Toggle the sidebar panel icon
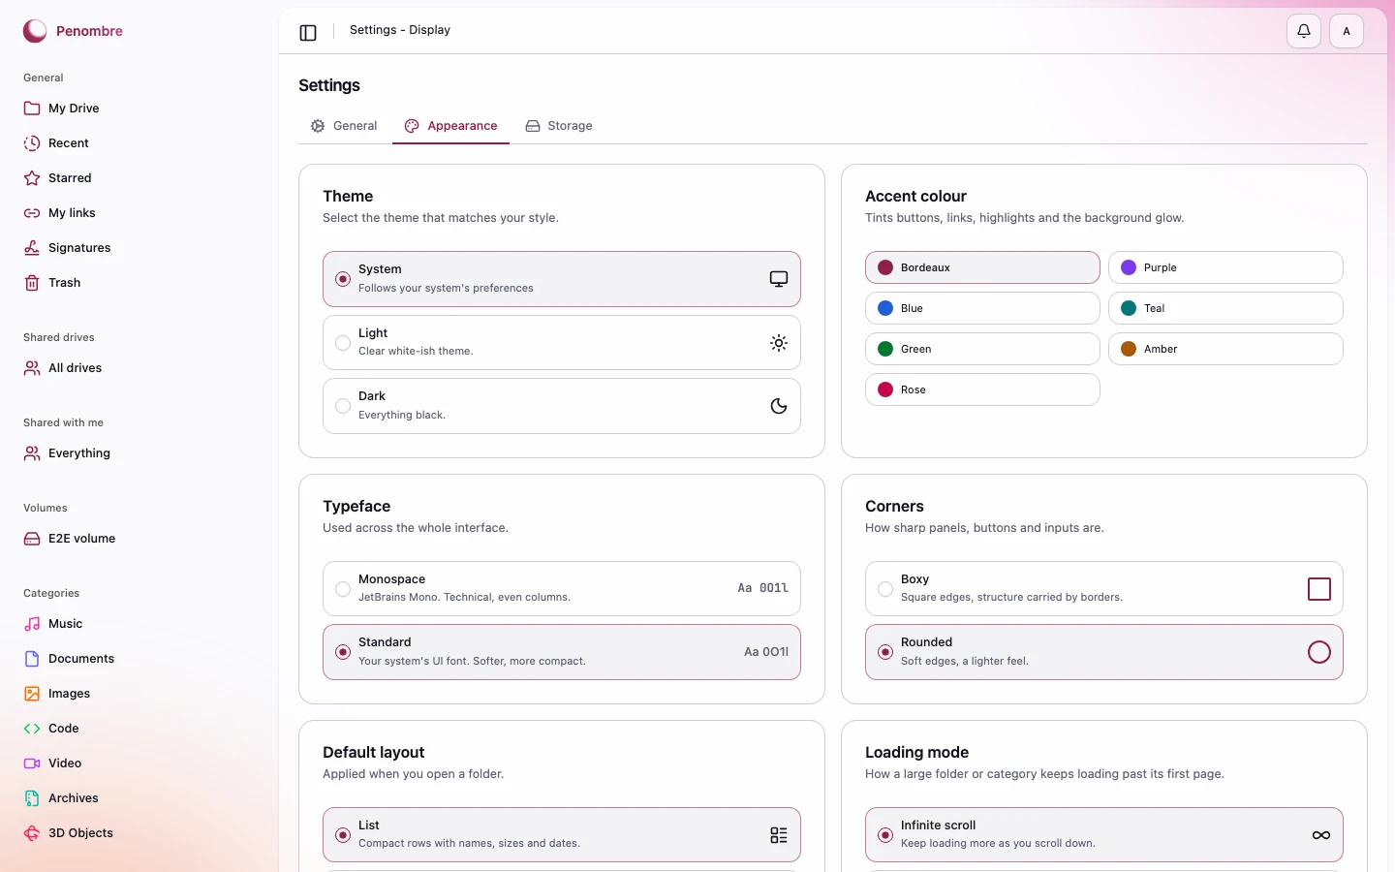Screen dimensions: 1395x872 pos(308,33)
